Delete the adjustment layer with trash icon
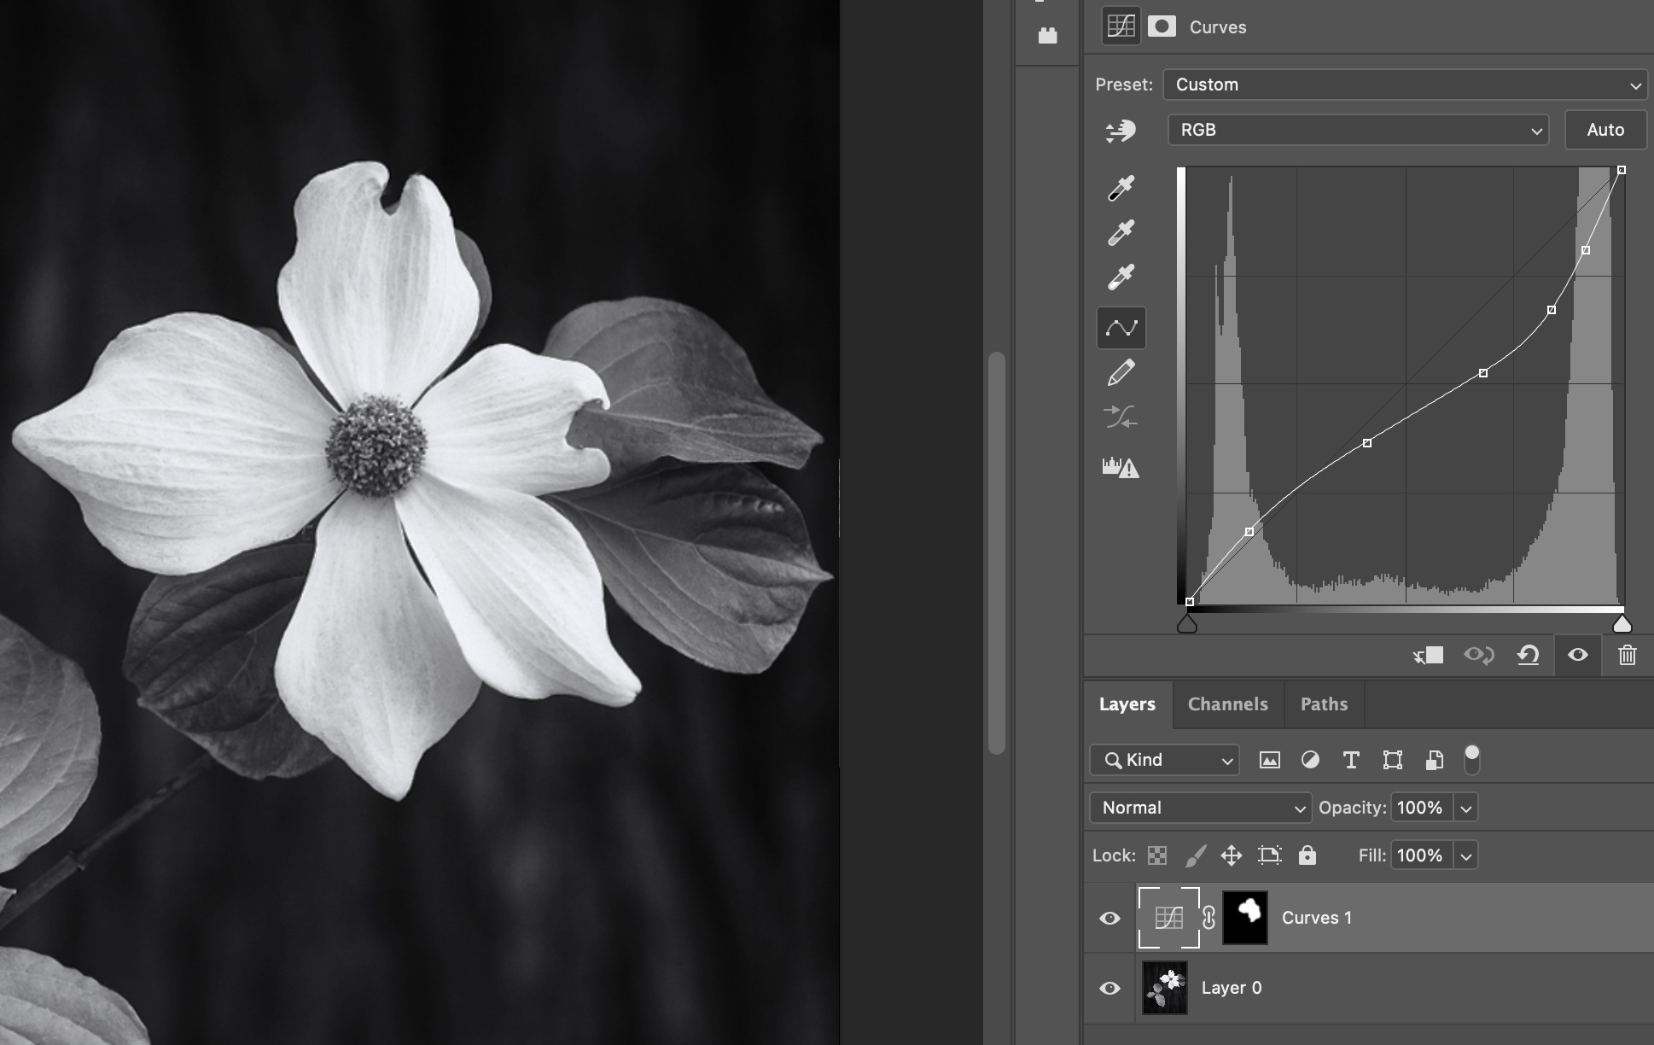The image size is (1654, 1045). 1627,655
